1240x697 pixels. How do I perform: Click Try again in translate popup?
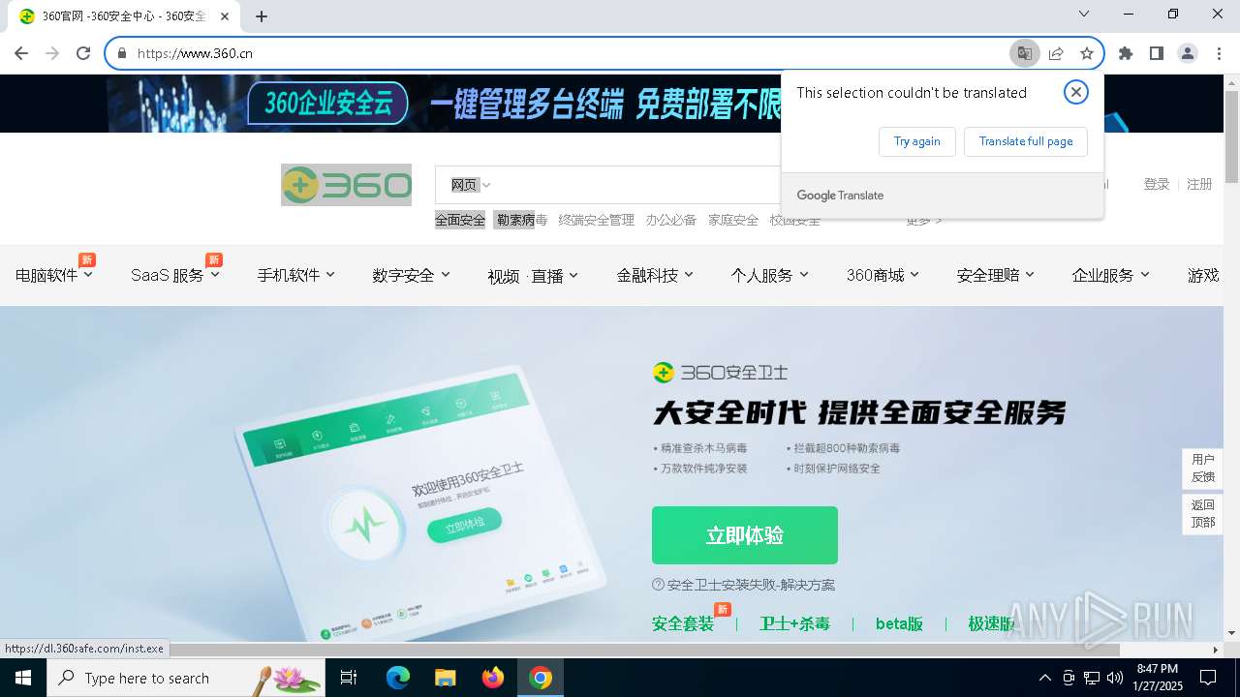[916, 141]
